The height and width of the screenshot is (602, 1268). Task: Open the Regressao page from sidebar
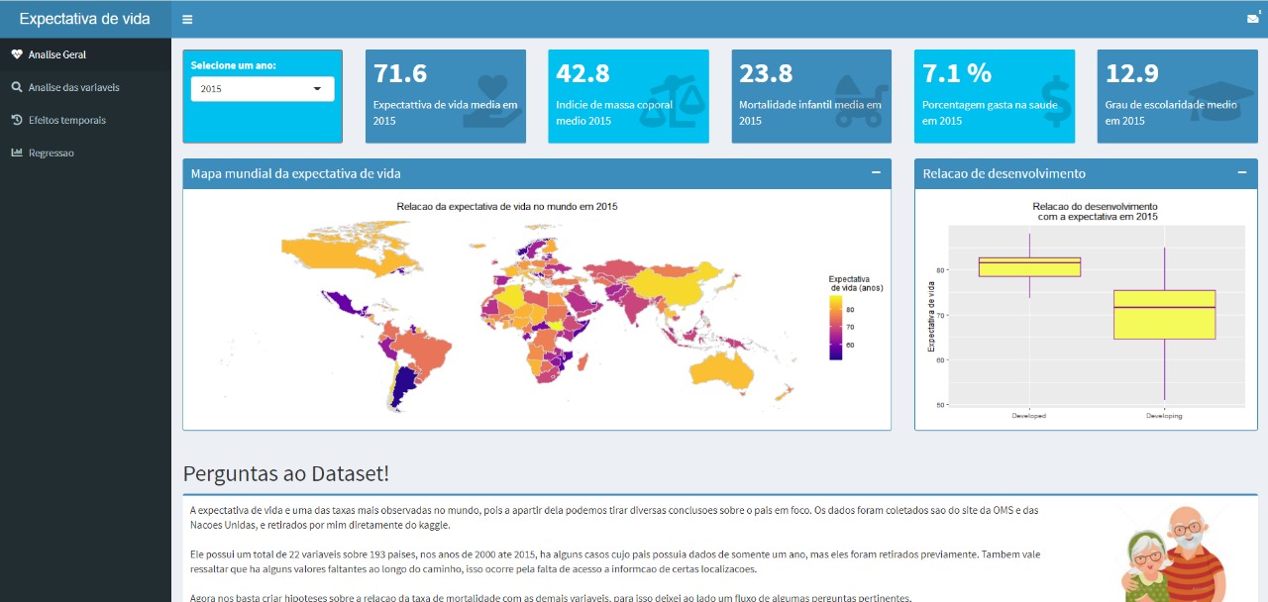52,152
